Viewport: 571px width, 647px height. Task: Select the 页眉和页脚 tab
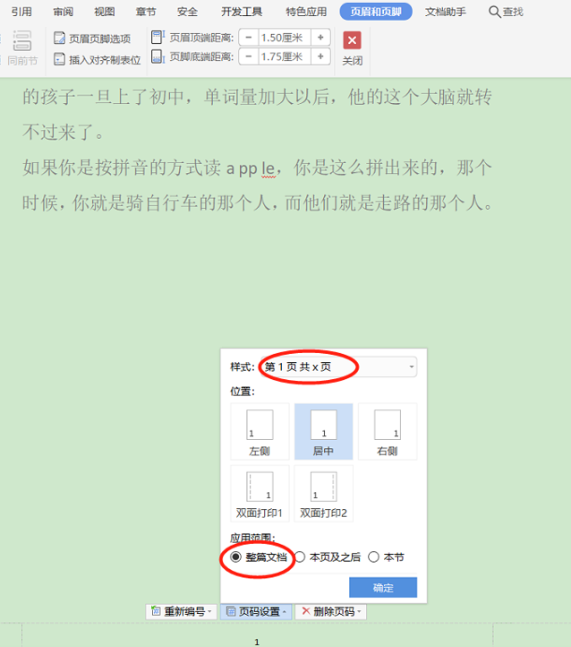tap(376, 12)
